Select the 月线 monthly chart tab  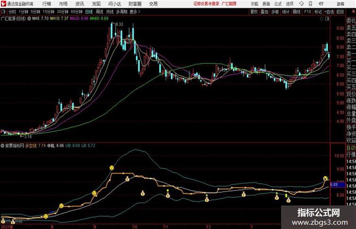(x=110, y=12)
